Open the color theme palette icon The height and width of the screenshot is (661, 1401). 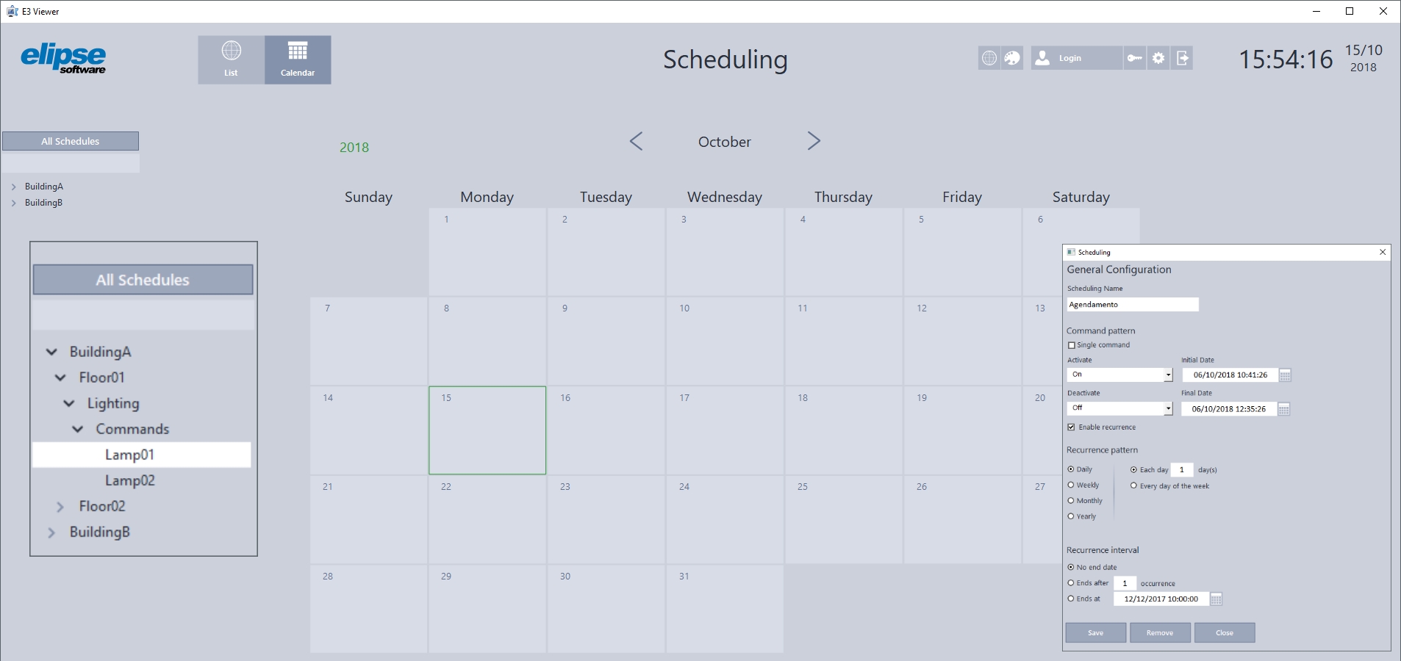[1012, 58]
